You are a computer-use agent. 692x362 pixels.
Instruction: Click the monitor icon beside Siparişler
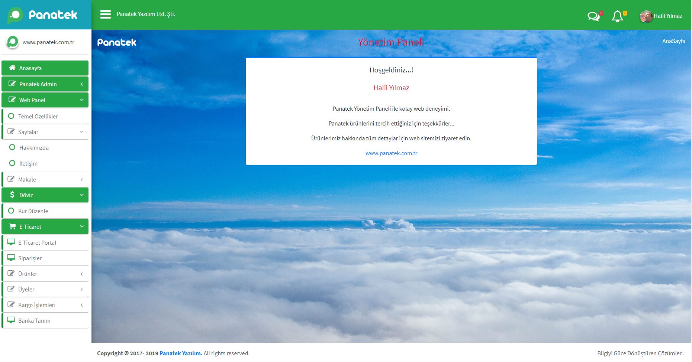click(x=11, y=258)
